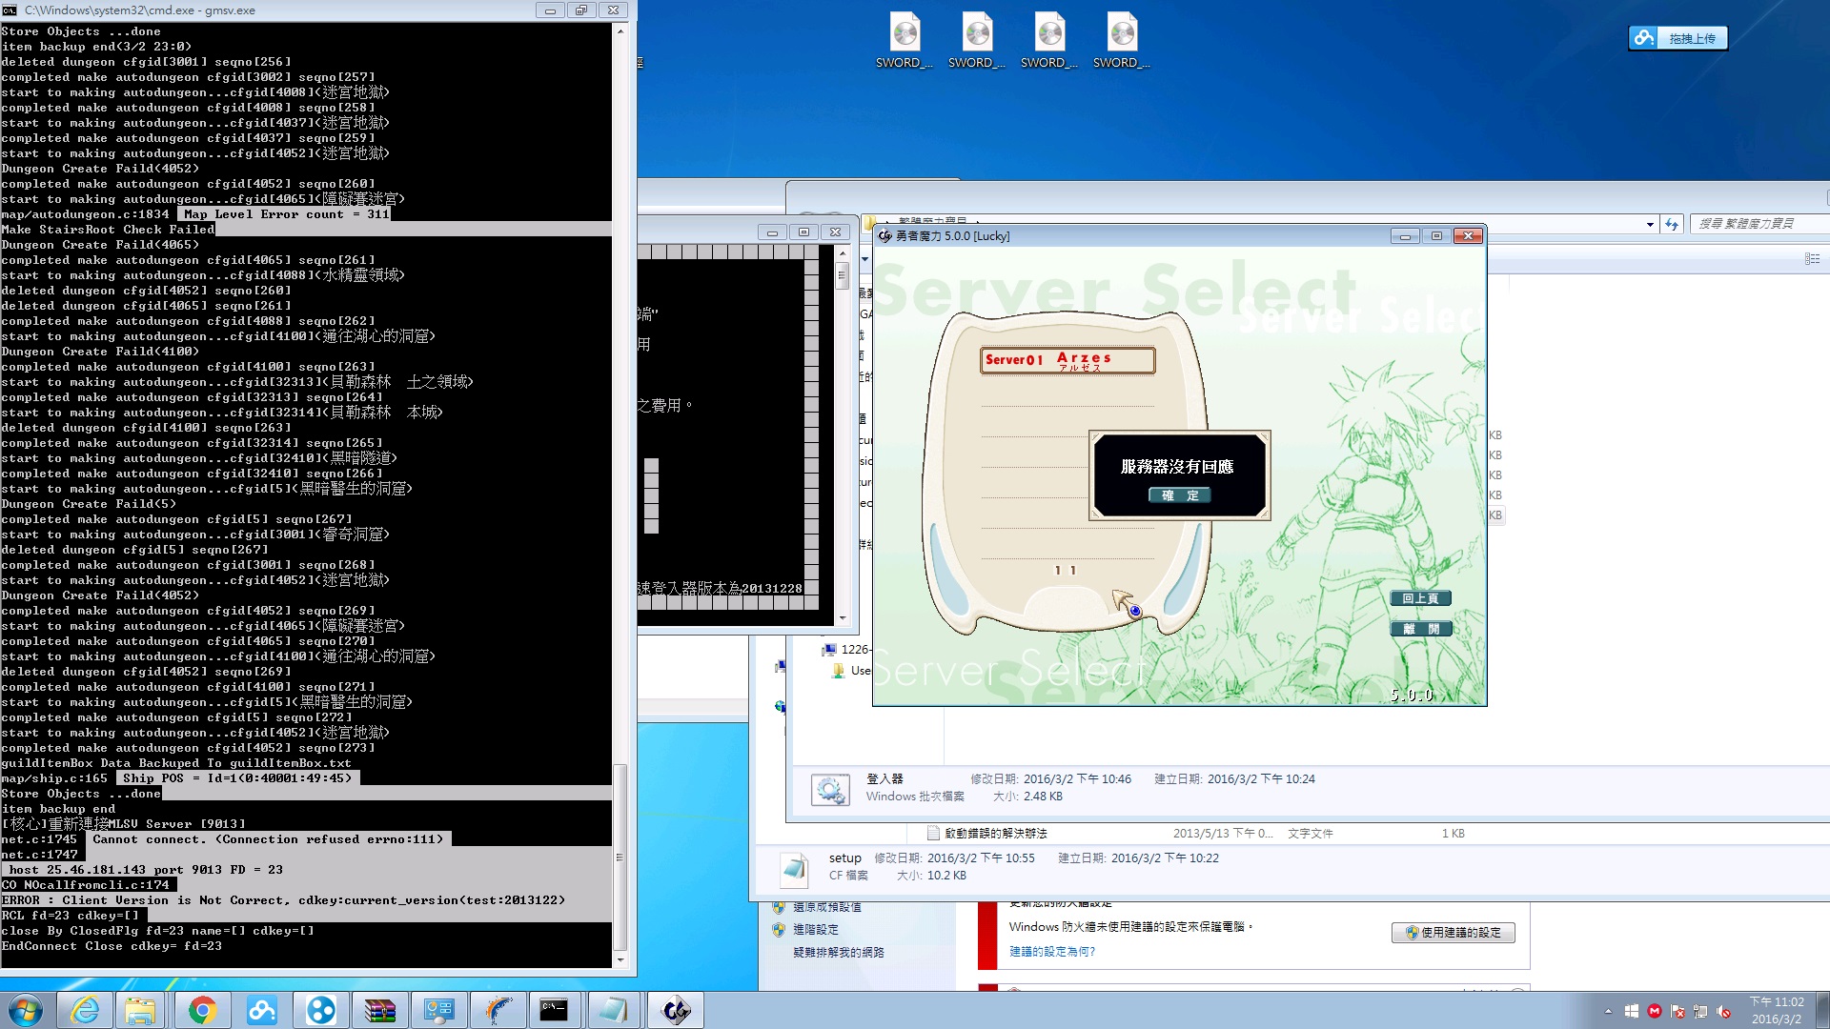Click the Show Desktop strip on taskbar

[1822, 1010]
